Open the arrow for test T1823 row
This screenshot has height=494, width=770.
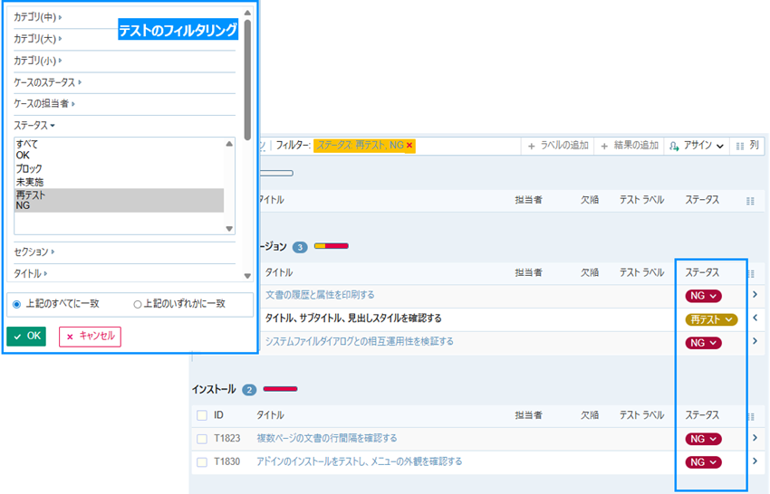click(x=755, y=439)
